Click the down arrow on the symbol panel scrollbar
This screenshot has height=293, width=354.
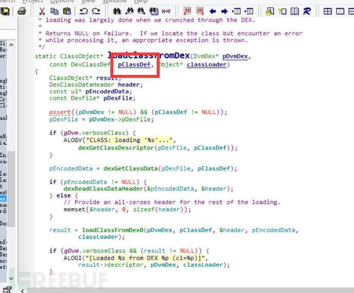coord(11,279)
